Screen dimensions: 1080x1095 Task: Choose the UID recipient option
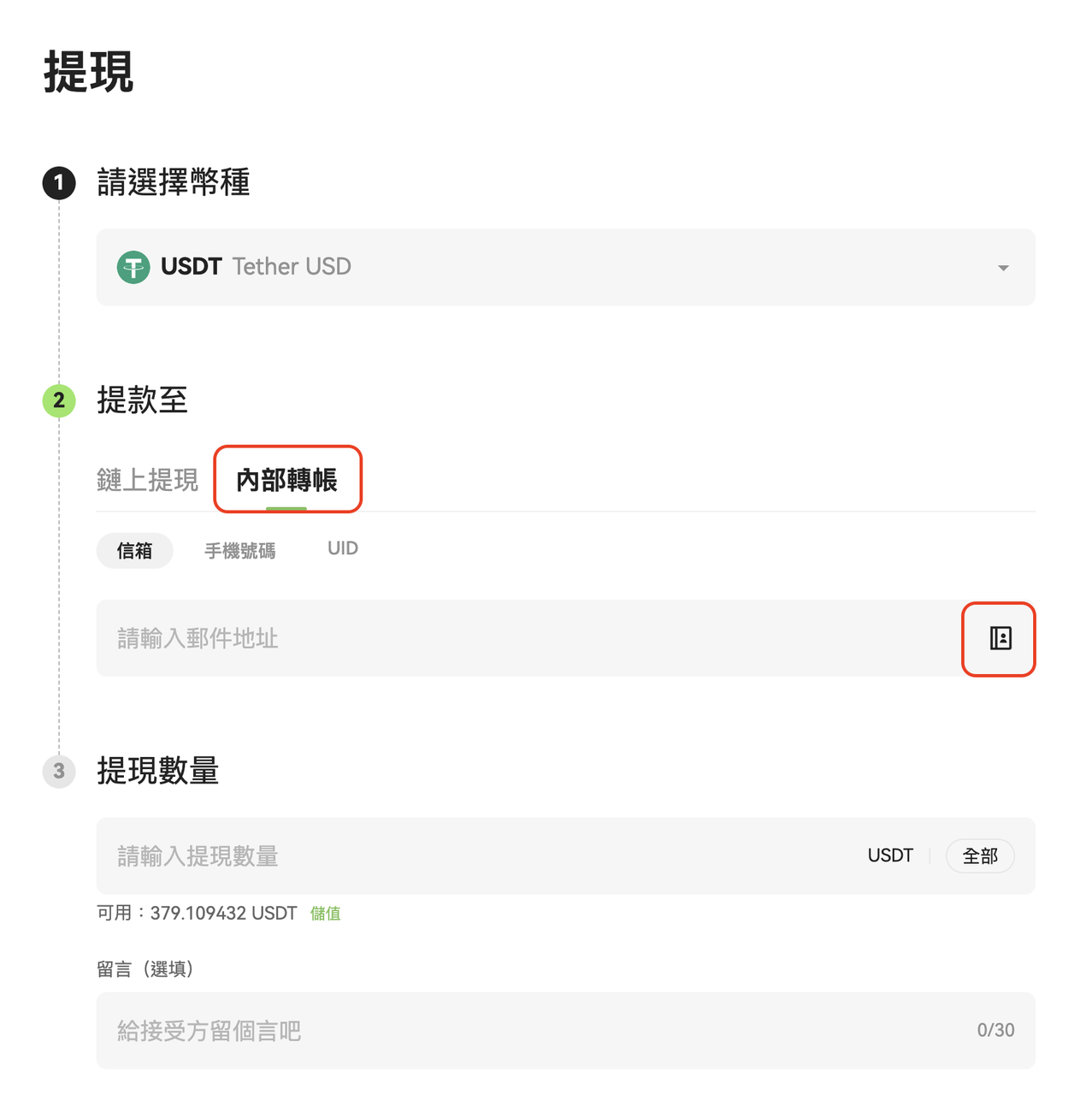coord(342,548)
